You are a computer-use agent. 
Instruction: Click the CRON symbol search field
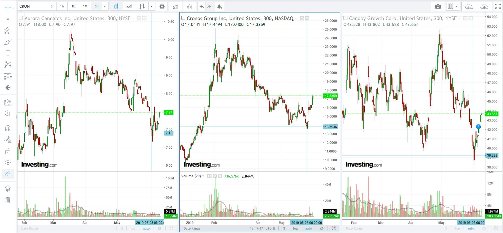pos(32,6)
